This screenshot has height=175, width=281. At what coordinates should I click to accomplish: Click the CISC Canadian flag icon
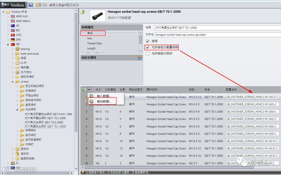[x=13, y=35]
